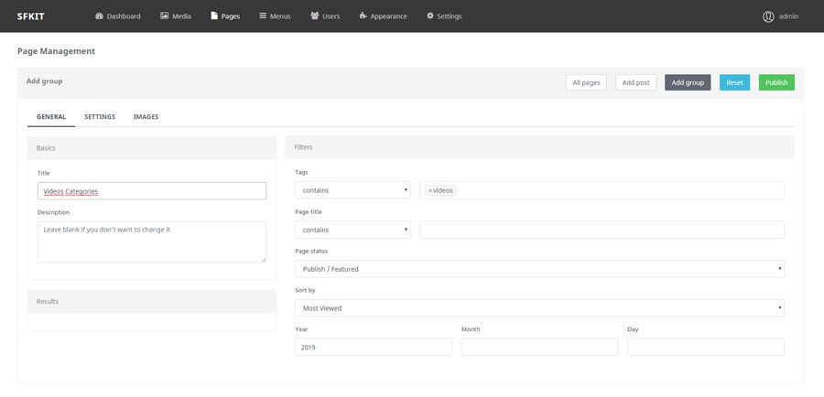
Task: Switch to the SETTINGS tab
Action: (100, 117)
